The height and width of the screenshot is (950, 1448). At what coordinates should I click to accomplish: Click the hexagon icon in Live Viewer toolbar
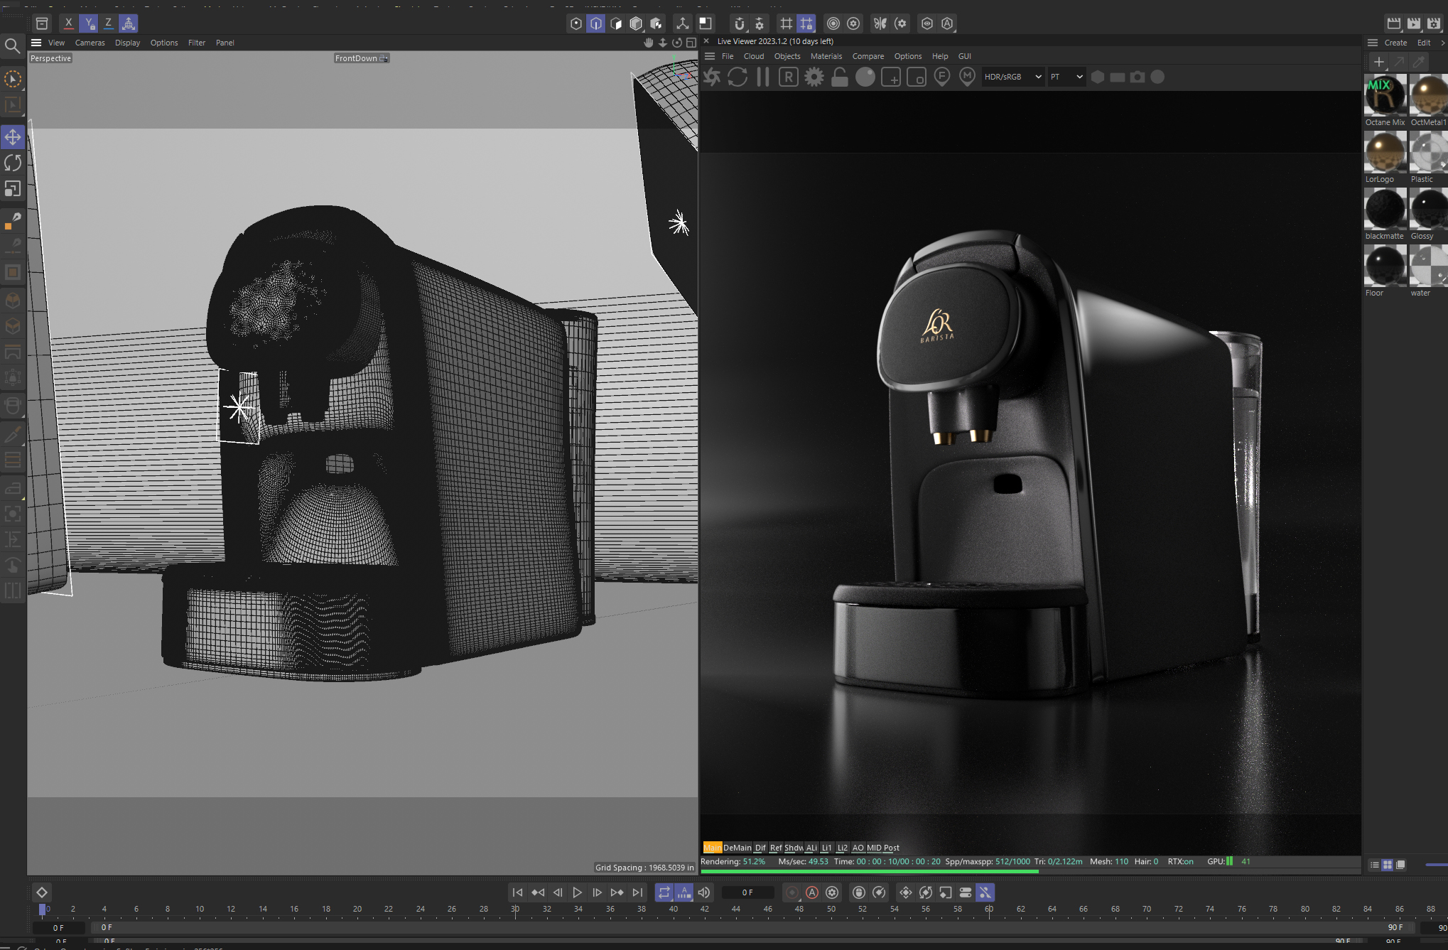pyautogui.click(x=1098, y=77)
